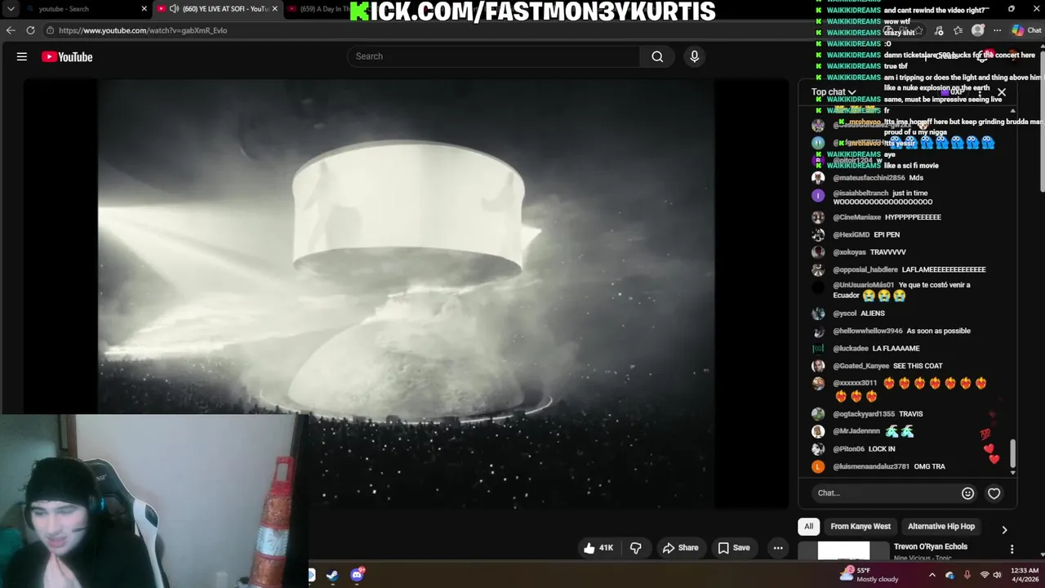This screenshot has height=588, width=1045.
Task: Expand the Top chat dropdown
Action: click(x=834, y=92)
